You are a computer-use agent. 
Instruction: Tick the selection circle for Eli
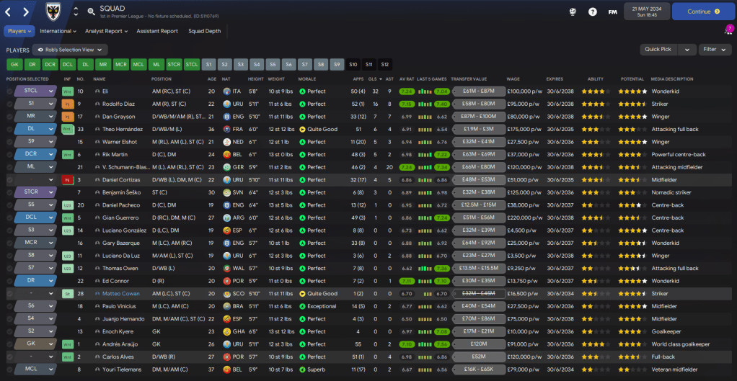10,91
